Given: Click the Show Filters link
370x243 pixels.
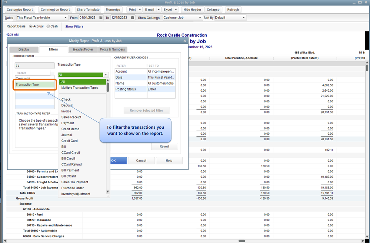Looking at the screenshot, I should coord(74,26).
